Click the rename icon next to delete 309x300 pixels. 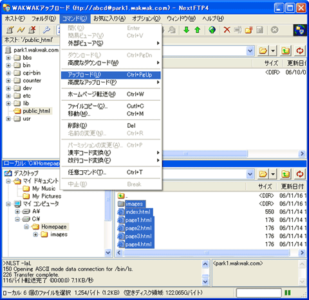click(238, 30)
